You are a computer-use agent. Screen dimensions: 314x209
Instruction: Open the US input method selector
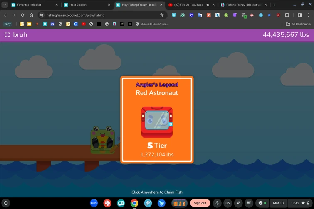tap(227, 203)
